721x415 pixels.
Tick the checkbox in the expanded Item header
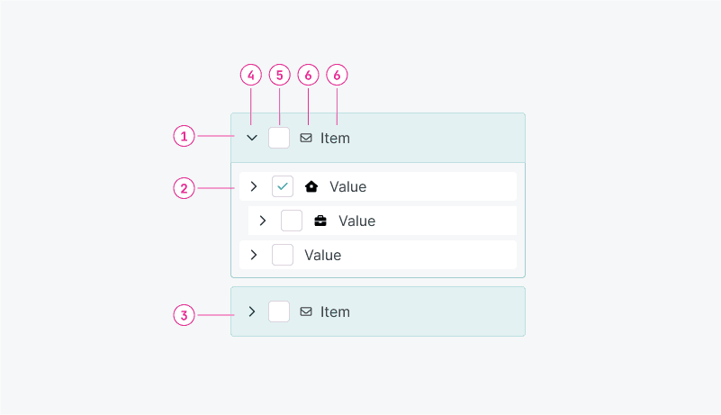pyautogui.click(x=279, y=138)
